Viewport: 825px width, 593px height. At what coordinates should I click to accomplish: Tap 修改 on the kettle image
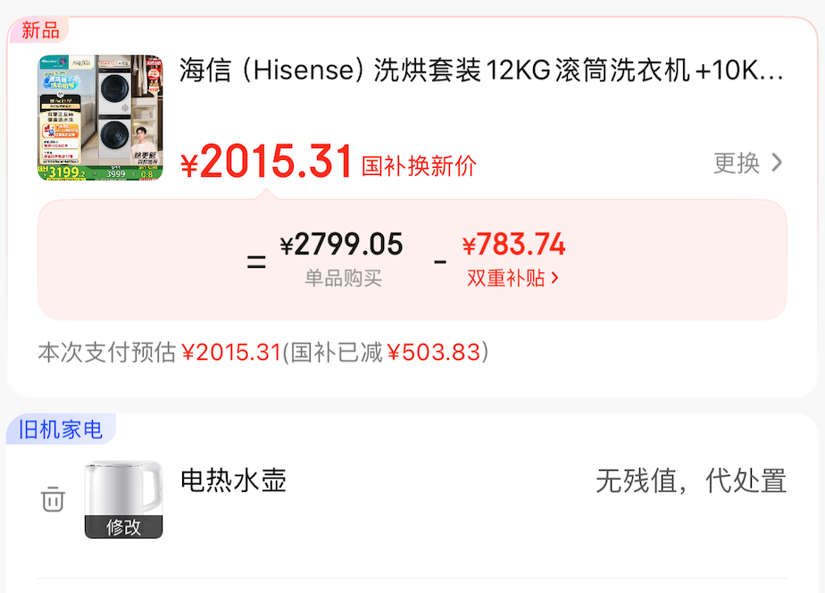coord(123,527)
